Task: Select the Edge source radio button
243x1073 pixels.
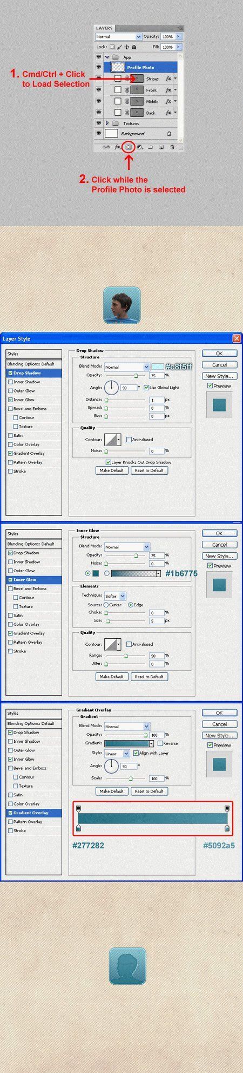Action: (130, 605)
